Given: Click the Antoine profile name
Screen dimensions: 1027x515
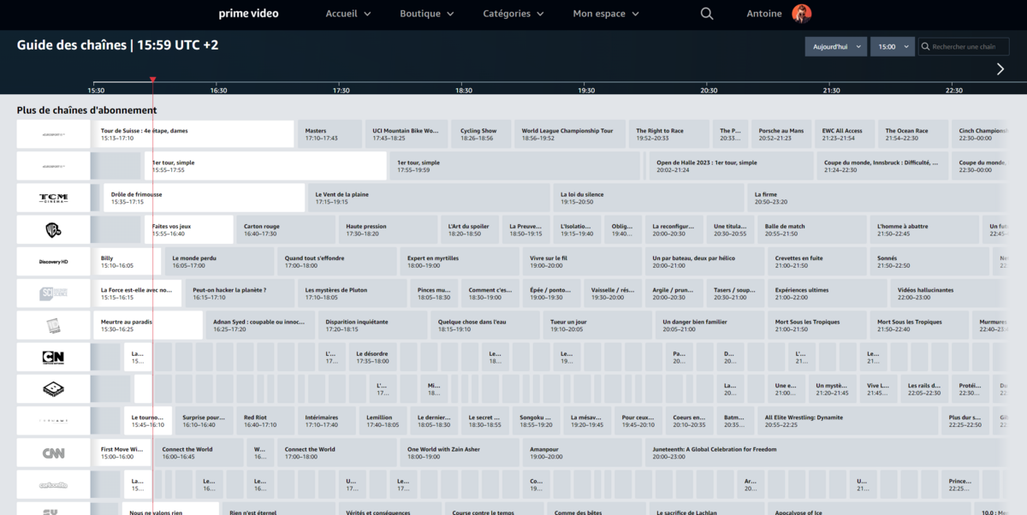Looking at the screenshot, I should coord(764,14).
